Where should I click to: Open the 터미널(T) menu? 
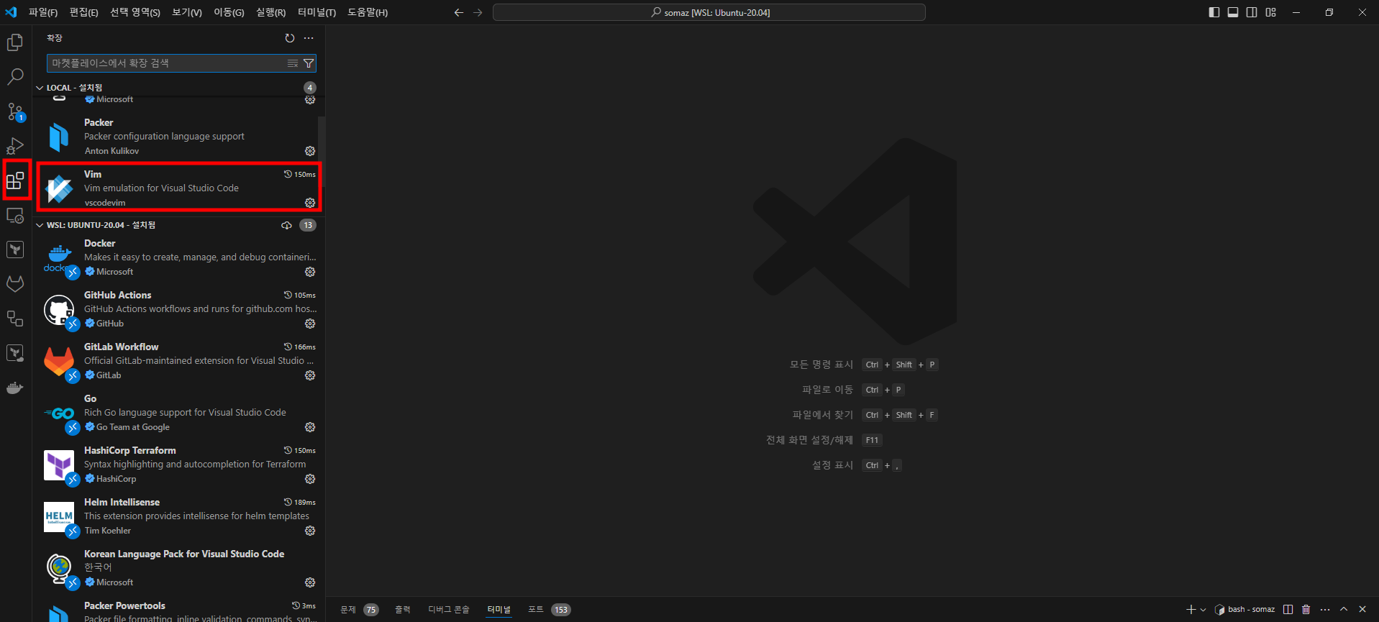coord(317,12)
